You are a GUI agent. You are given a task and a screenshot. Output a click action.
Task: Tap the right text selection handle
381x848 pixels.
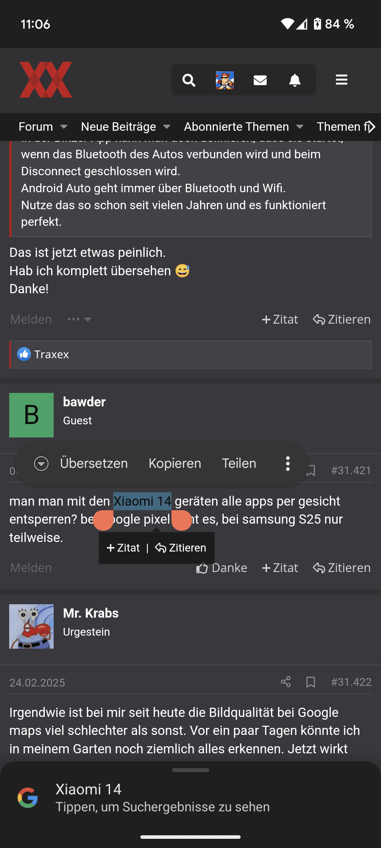(x=181, y=520)
